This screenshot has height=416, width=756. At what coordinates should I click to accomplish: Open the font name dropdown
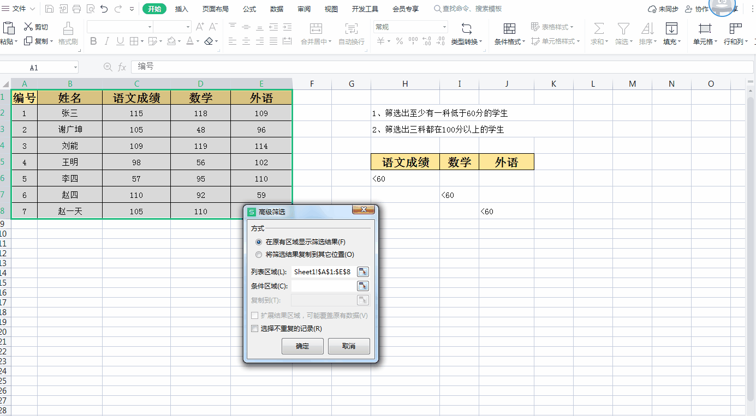coord(150,27)
